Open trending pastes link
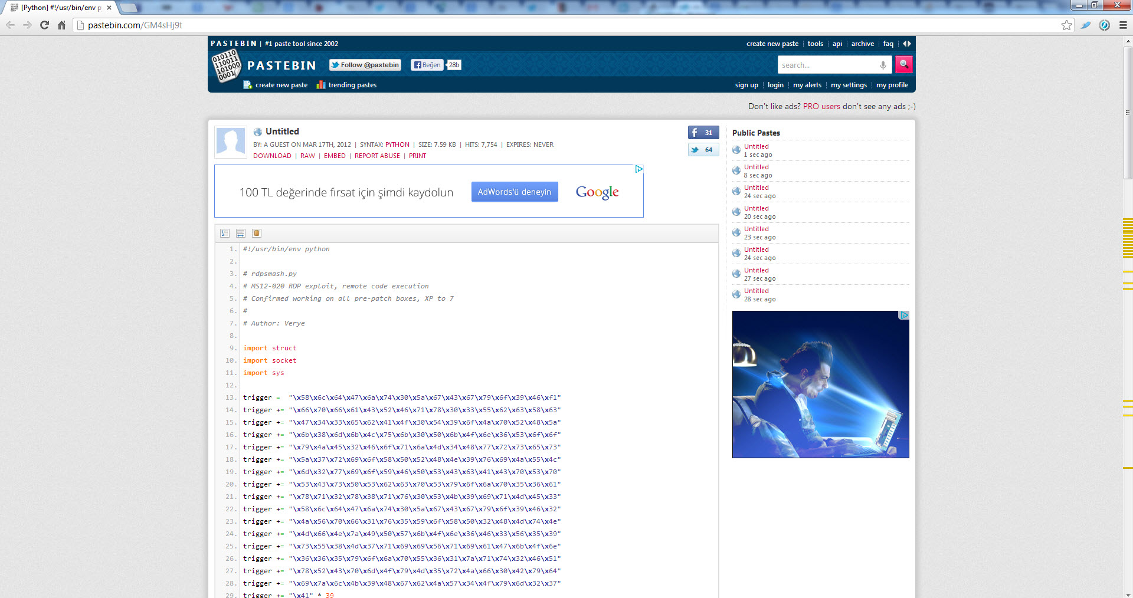The image size is (1133, 598). (346, 85)
